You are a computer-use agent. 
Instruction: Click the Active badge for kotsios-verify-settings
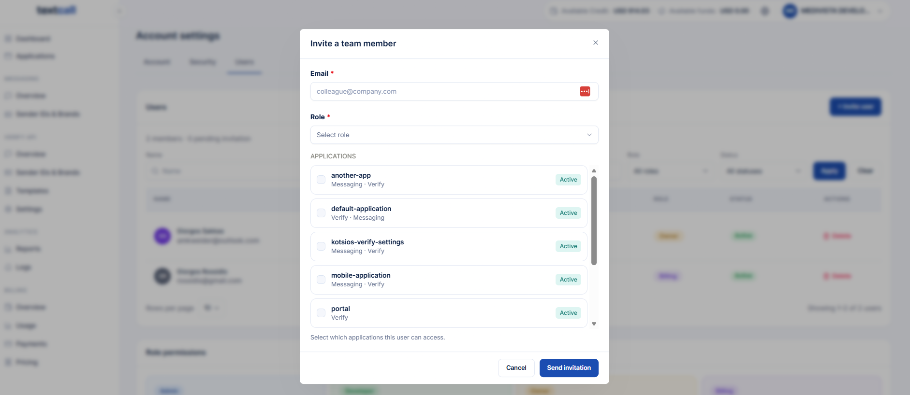pyautogui.click(x=568, y=246)
